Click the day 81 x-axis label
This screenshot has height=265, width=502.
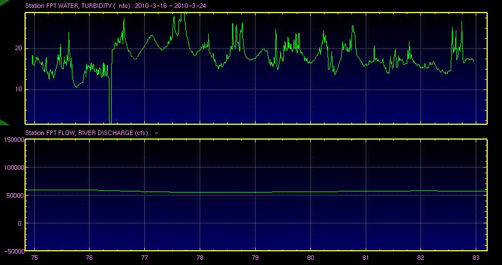(x=366, y=258)
